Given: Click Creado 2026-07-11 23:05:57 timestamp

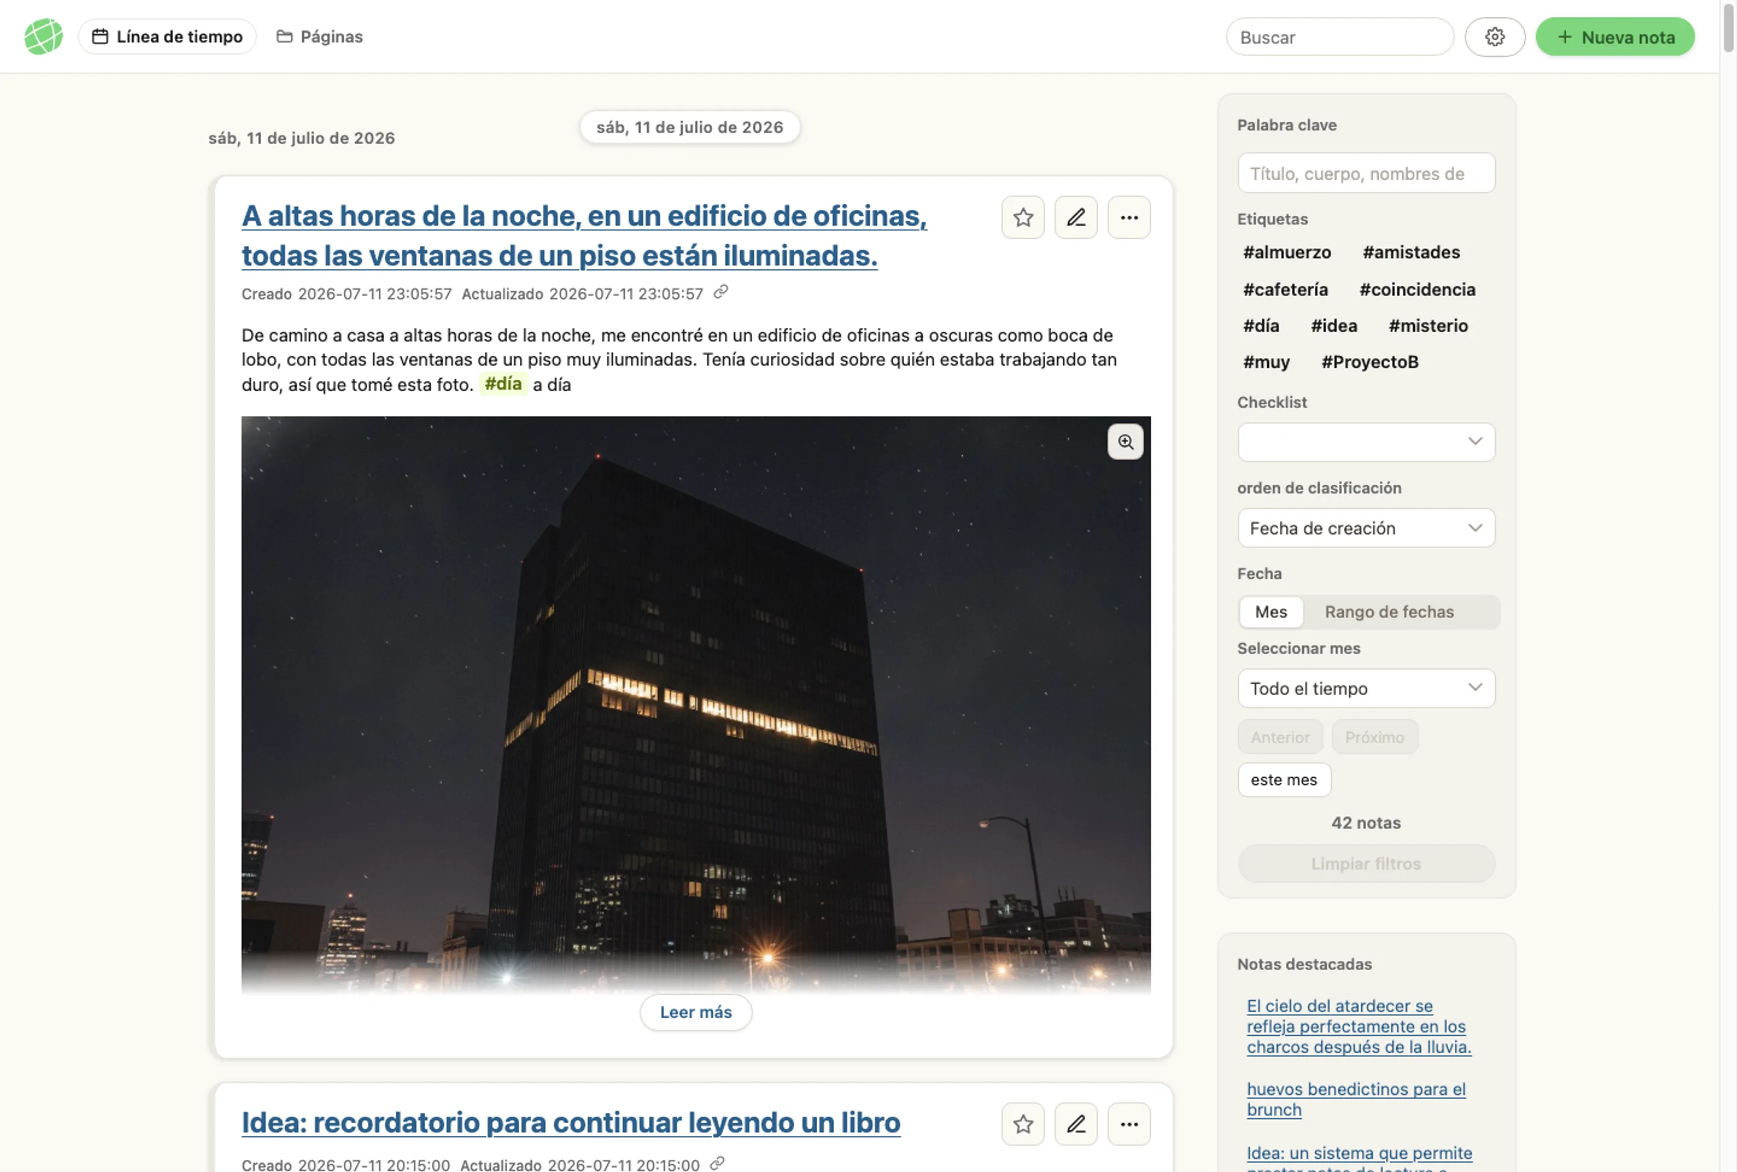Looking at the screenshot, I should coord(346,294).
